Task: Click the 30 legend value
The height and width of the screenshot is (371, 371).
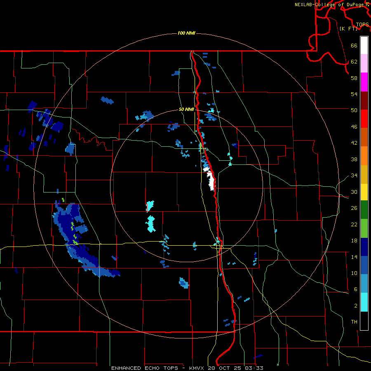Action: point(354,192)
